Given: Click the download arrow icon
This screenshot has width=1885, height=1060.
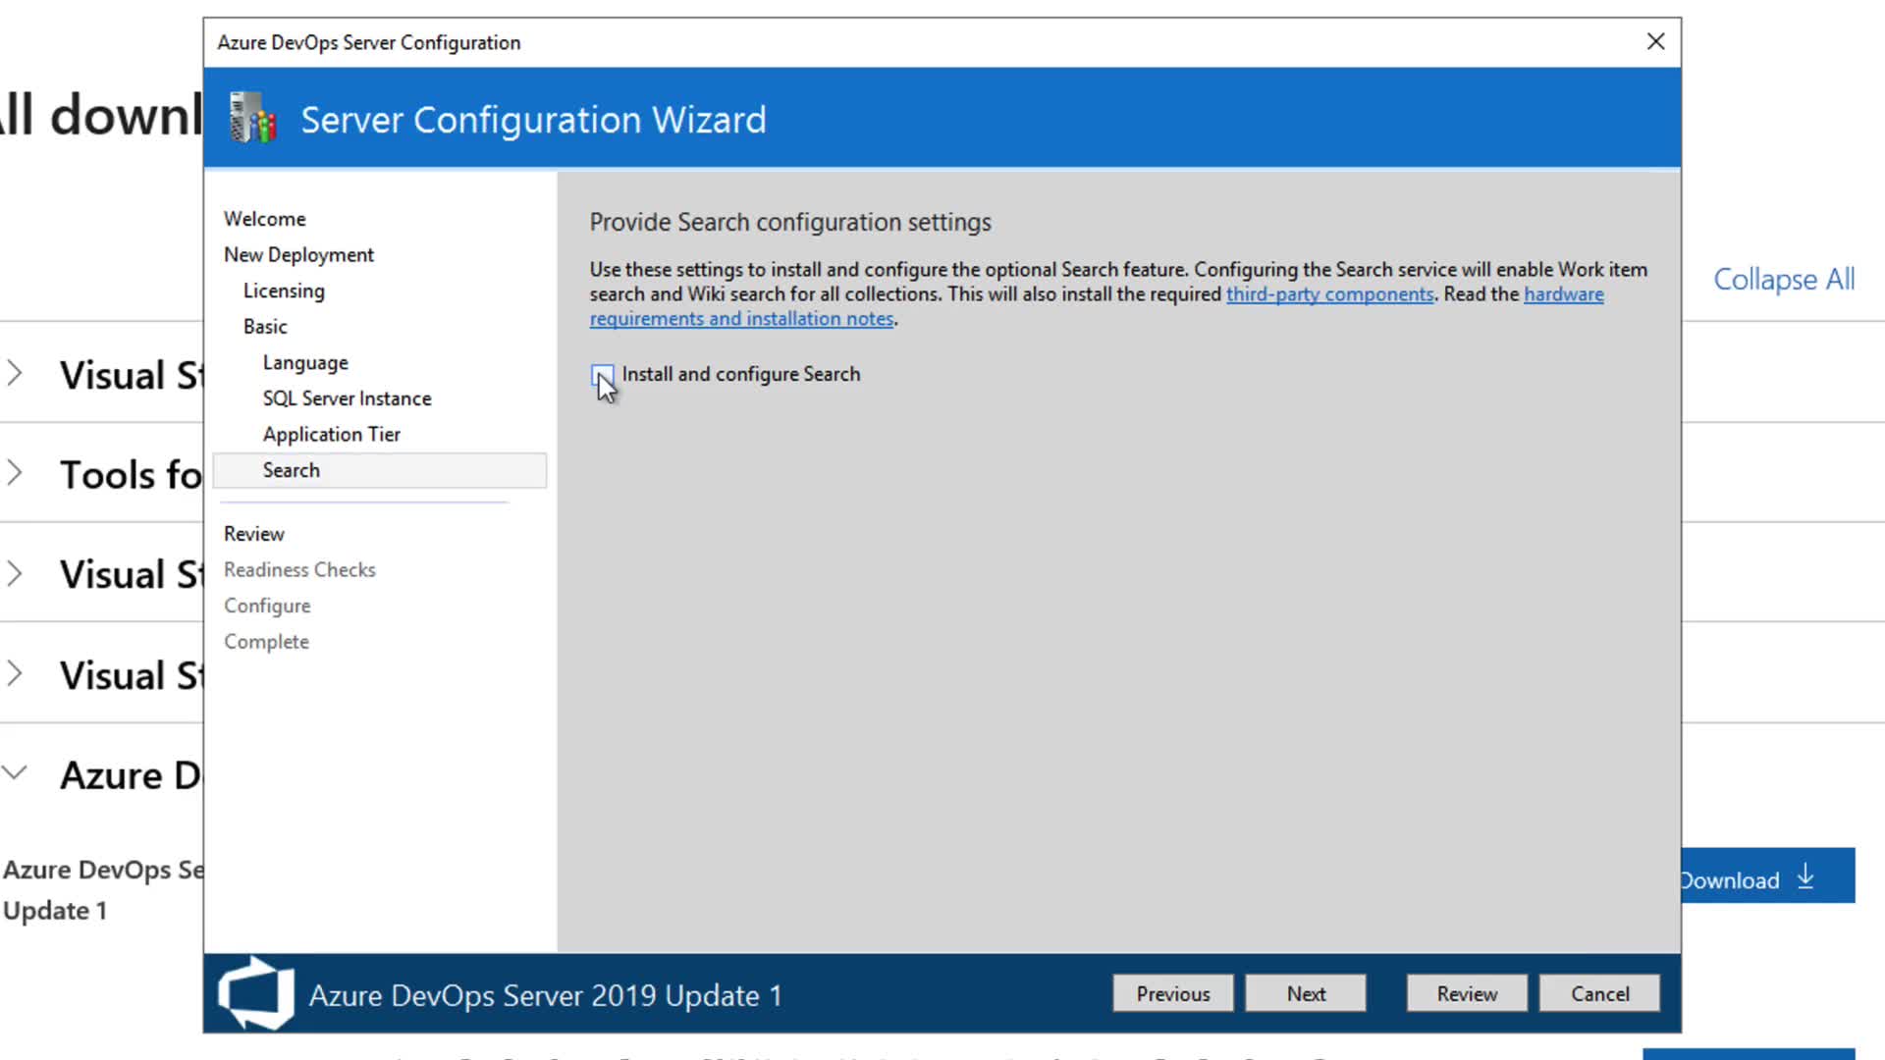Looking at the screenshot, I should click(1804, 876).
